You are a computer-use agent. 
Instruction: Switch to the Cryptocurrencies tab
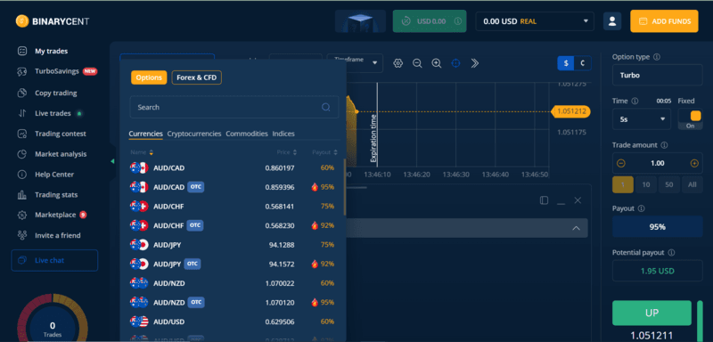(194, 134)
